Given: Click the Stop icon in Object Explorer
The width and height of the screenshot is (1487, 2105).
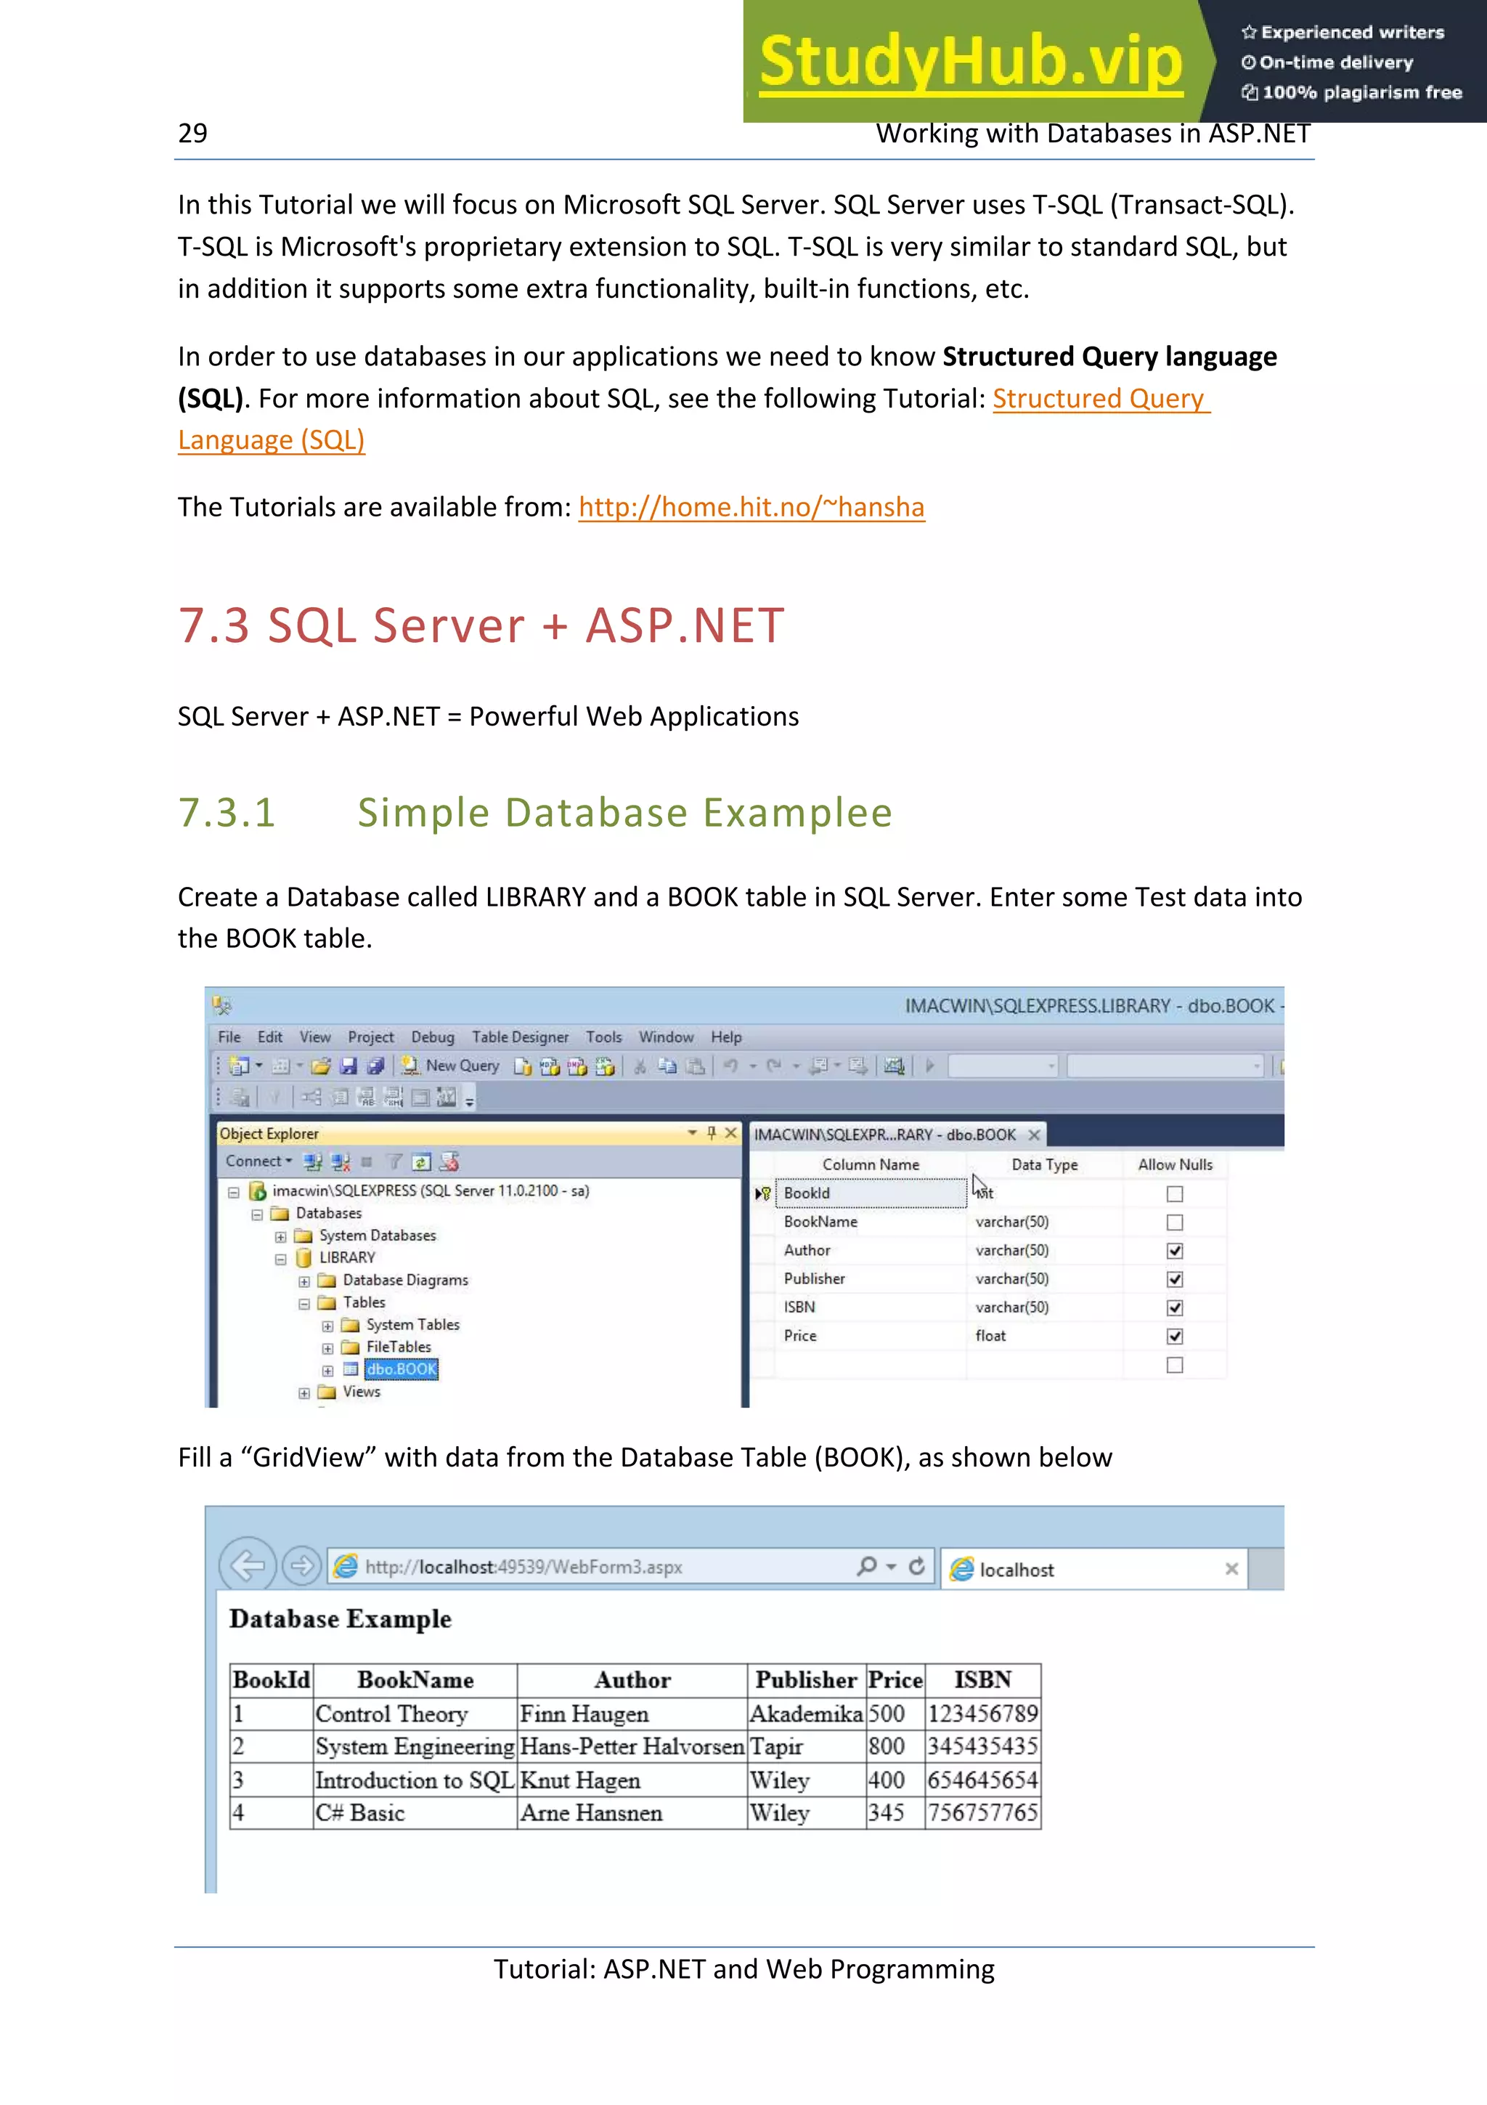Looking at the screenshot, I should coord(367,1161).
